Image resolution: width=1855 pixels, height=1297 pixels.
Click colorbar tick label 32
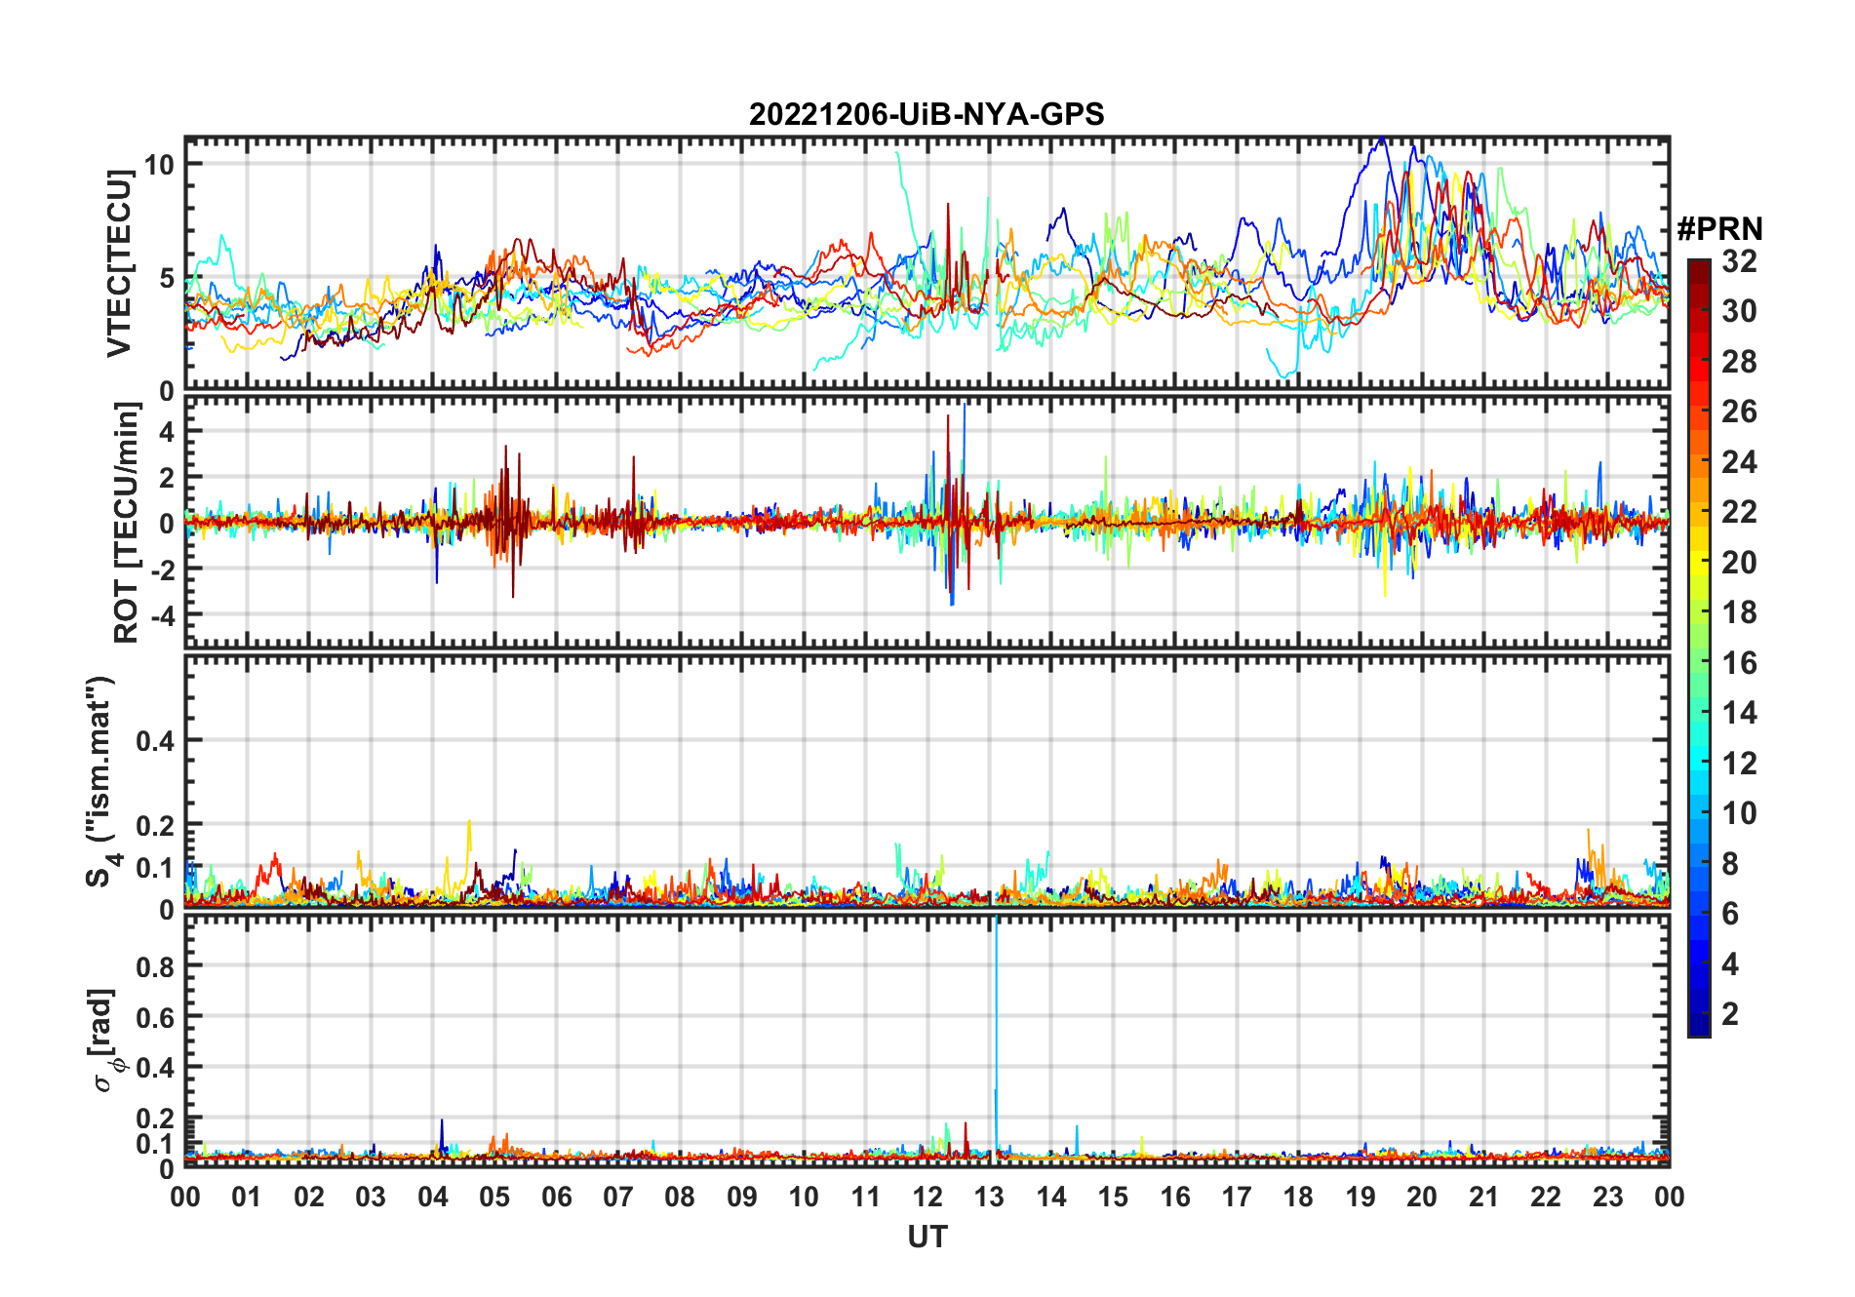(x=1739, y=260)
